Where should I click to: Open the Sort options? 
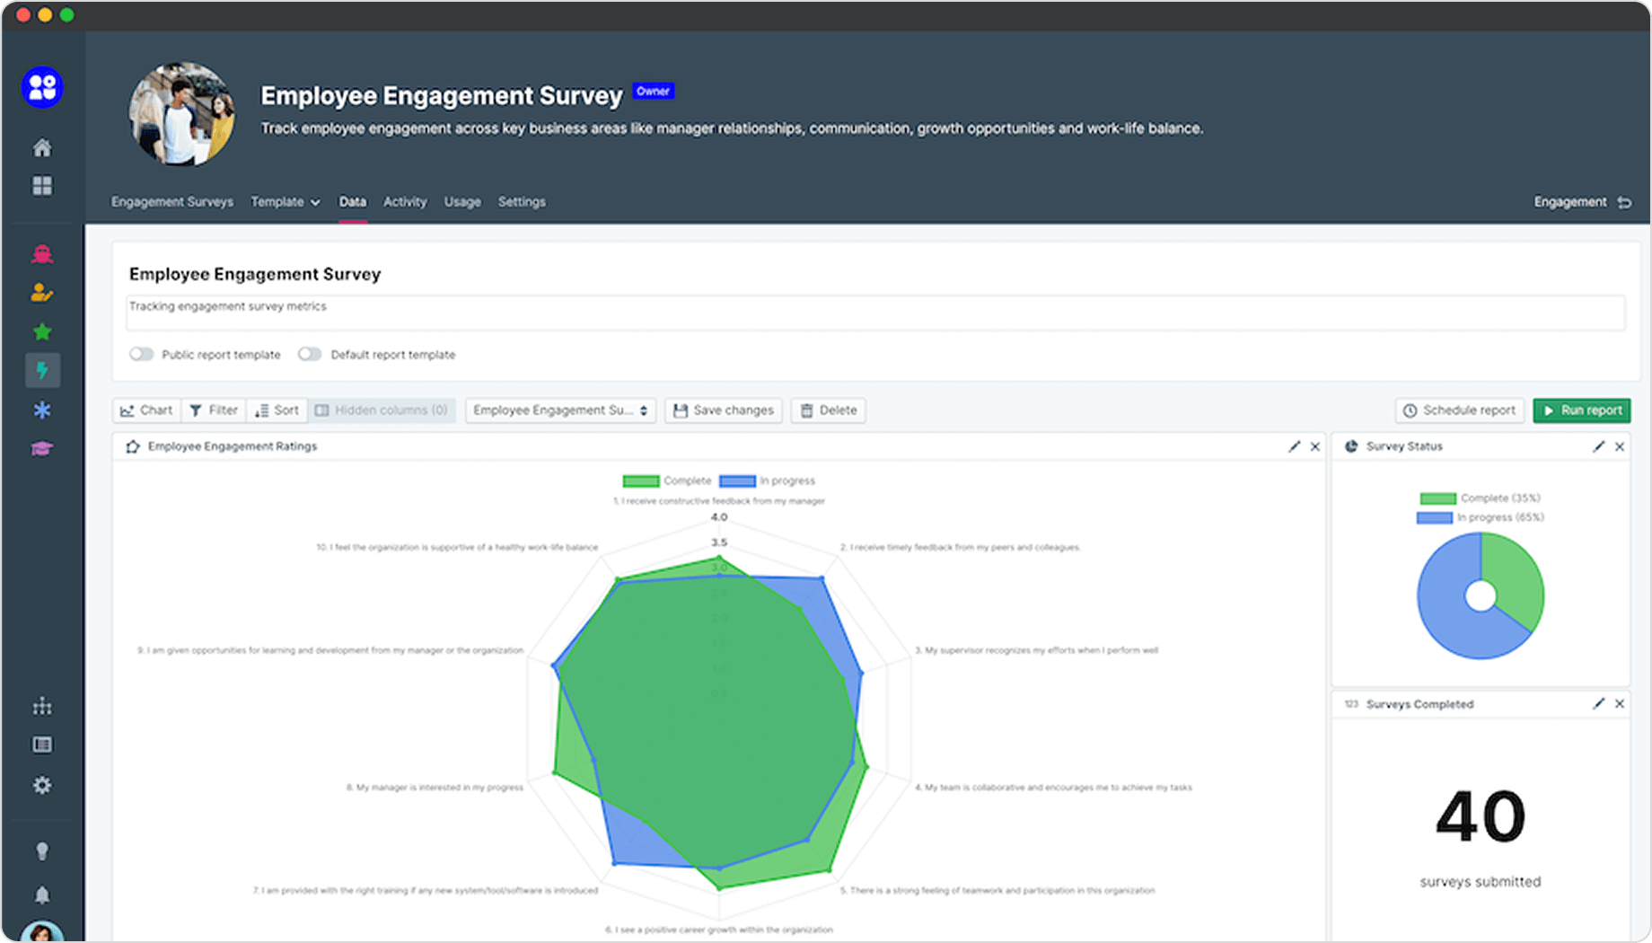[x=277, y=410]
